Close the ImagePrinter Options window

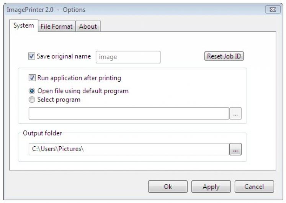[x=273, y=10]
